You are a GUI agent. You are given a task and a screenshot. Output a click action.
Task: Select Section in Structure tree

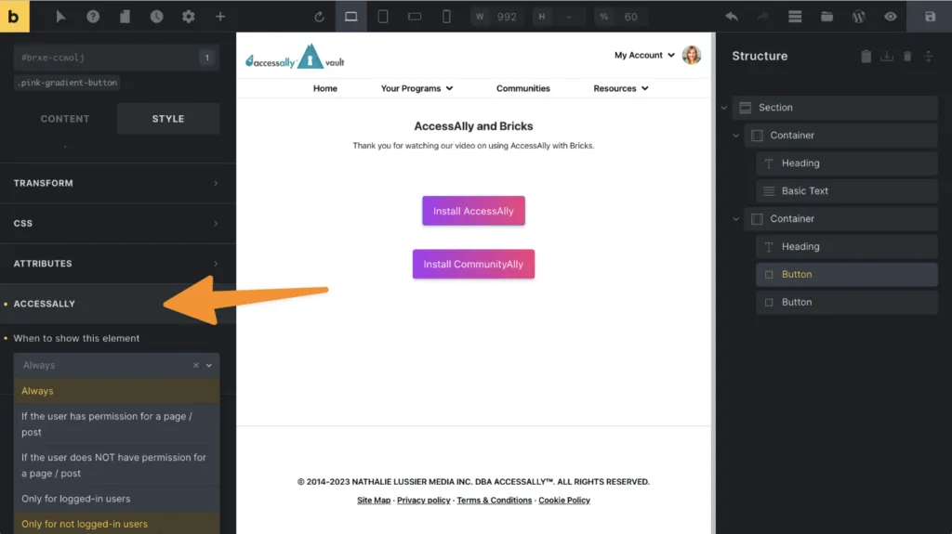coord(835,108)
